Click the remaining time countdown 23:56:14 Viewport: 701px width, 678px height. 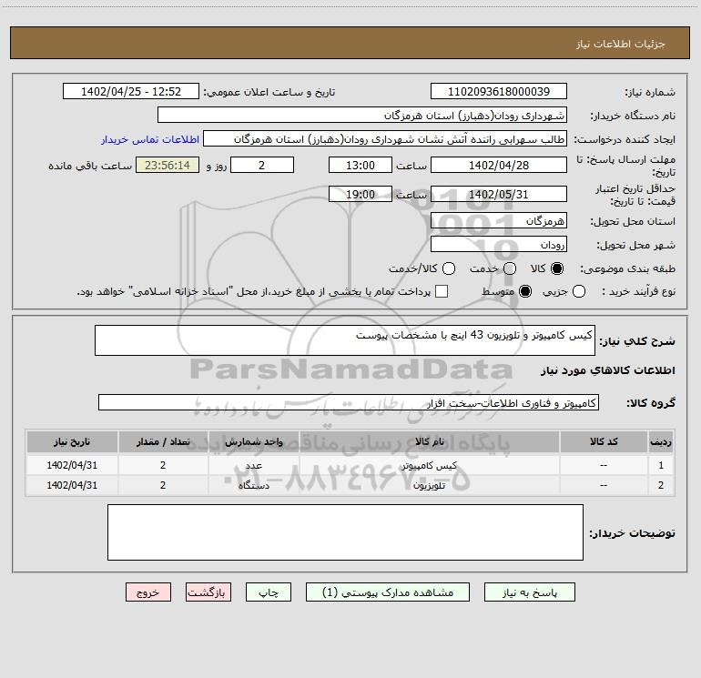coord(168,165)
